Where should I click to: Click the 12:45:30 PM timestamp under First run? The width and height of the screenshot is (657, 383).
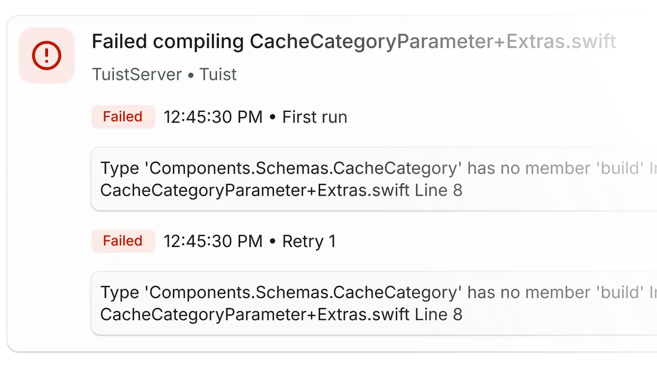(x=213, y=117)
